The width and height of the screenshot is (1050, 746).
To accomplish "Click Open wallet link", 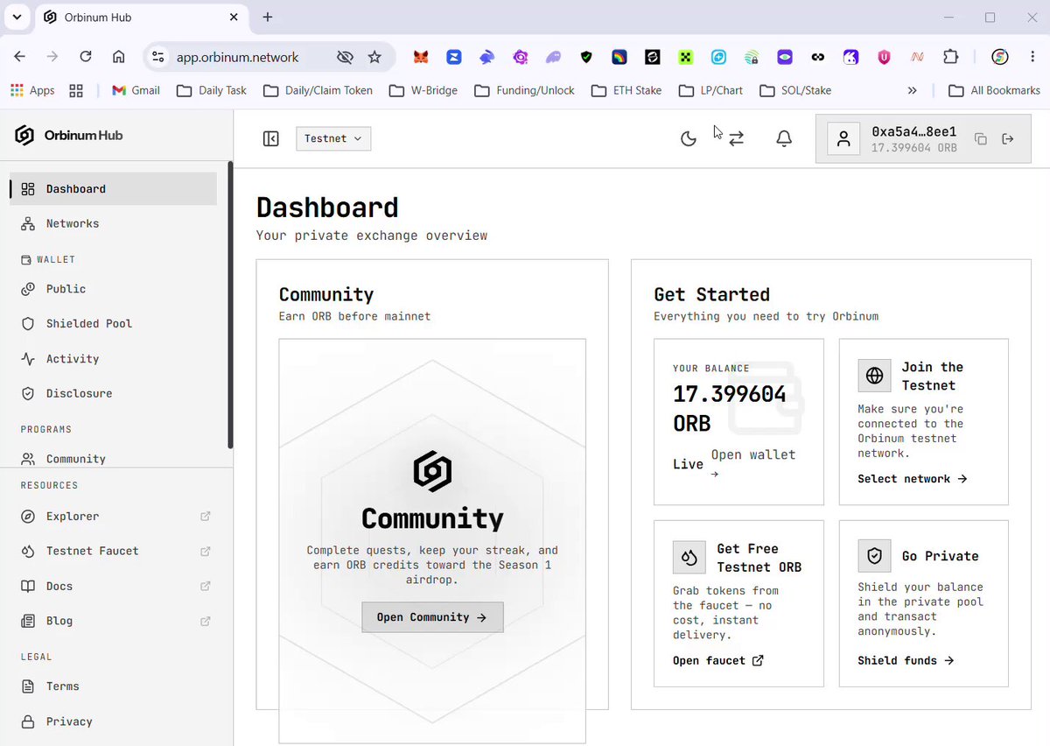I will [x=753, y=463].
